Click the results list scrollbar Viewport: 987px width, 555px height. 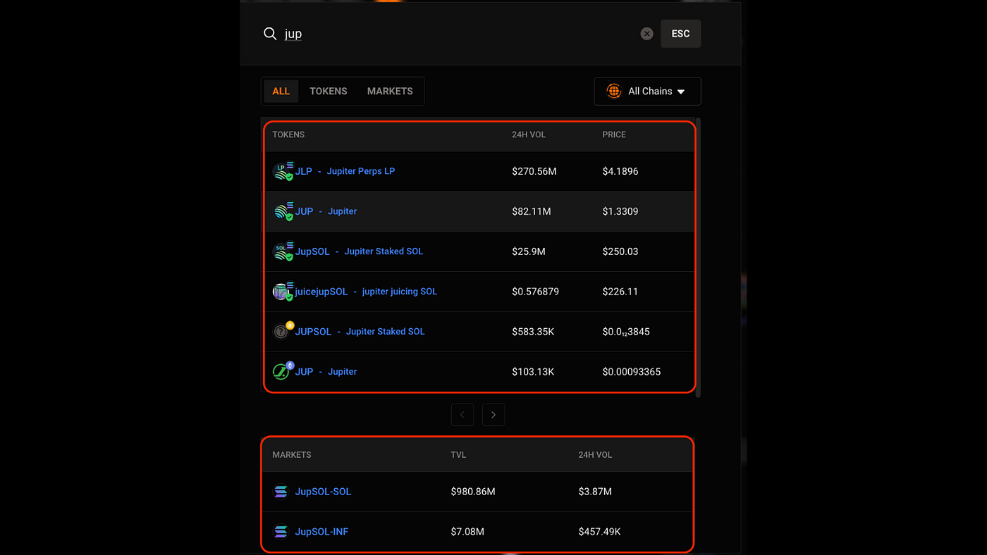tap(699, 257)
